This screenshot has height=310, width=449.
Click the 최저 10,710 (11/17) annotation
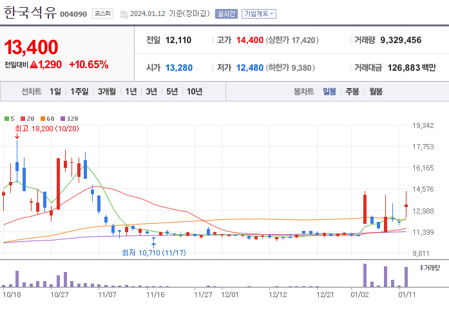154,253
